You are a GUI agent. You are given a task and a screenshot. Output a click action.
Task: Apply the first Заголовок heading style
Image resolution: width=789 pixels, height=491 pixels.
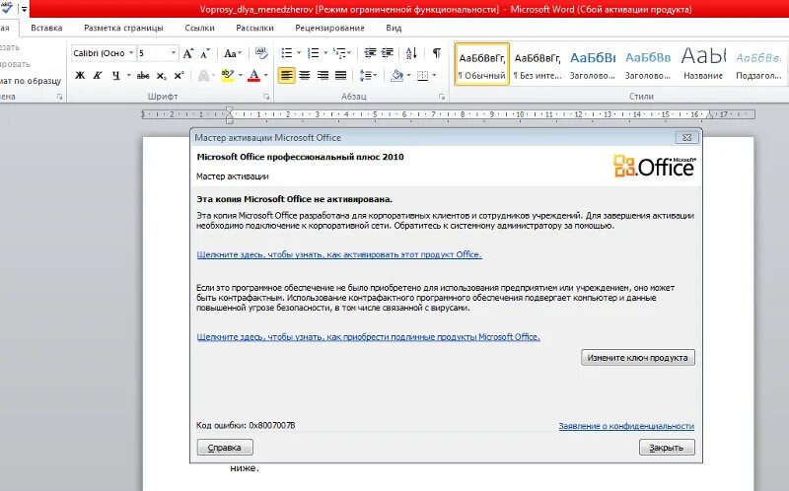point(593,64)
